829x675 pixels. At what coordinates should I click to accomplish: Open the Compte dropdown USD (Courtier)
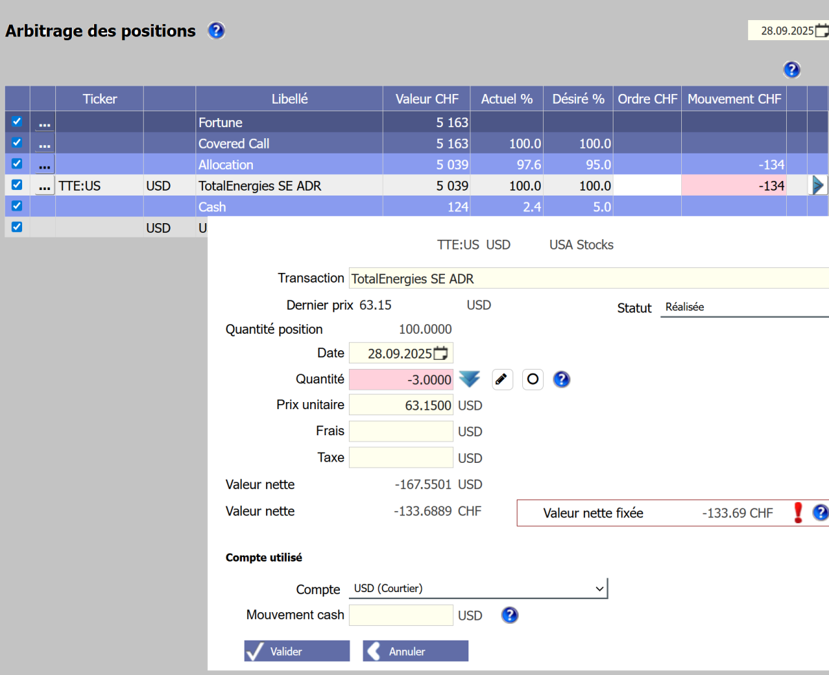point(478,589)
